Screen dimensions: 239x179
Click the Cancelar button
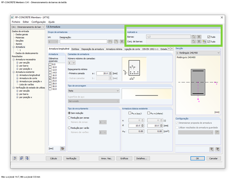tap(214, 159)
